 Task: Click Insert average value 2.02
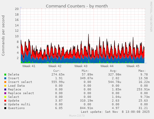[116, 78]
